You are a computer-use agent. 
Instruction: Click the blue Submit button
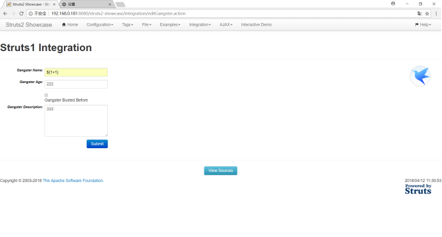[x=97, y=144]
